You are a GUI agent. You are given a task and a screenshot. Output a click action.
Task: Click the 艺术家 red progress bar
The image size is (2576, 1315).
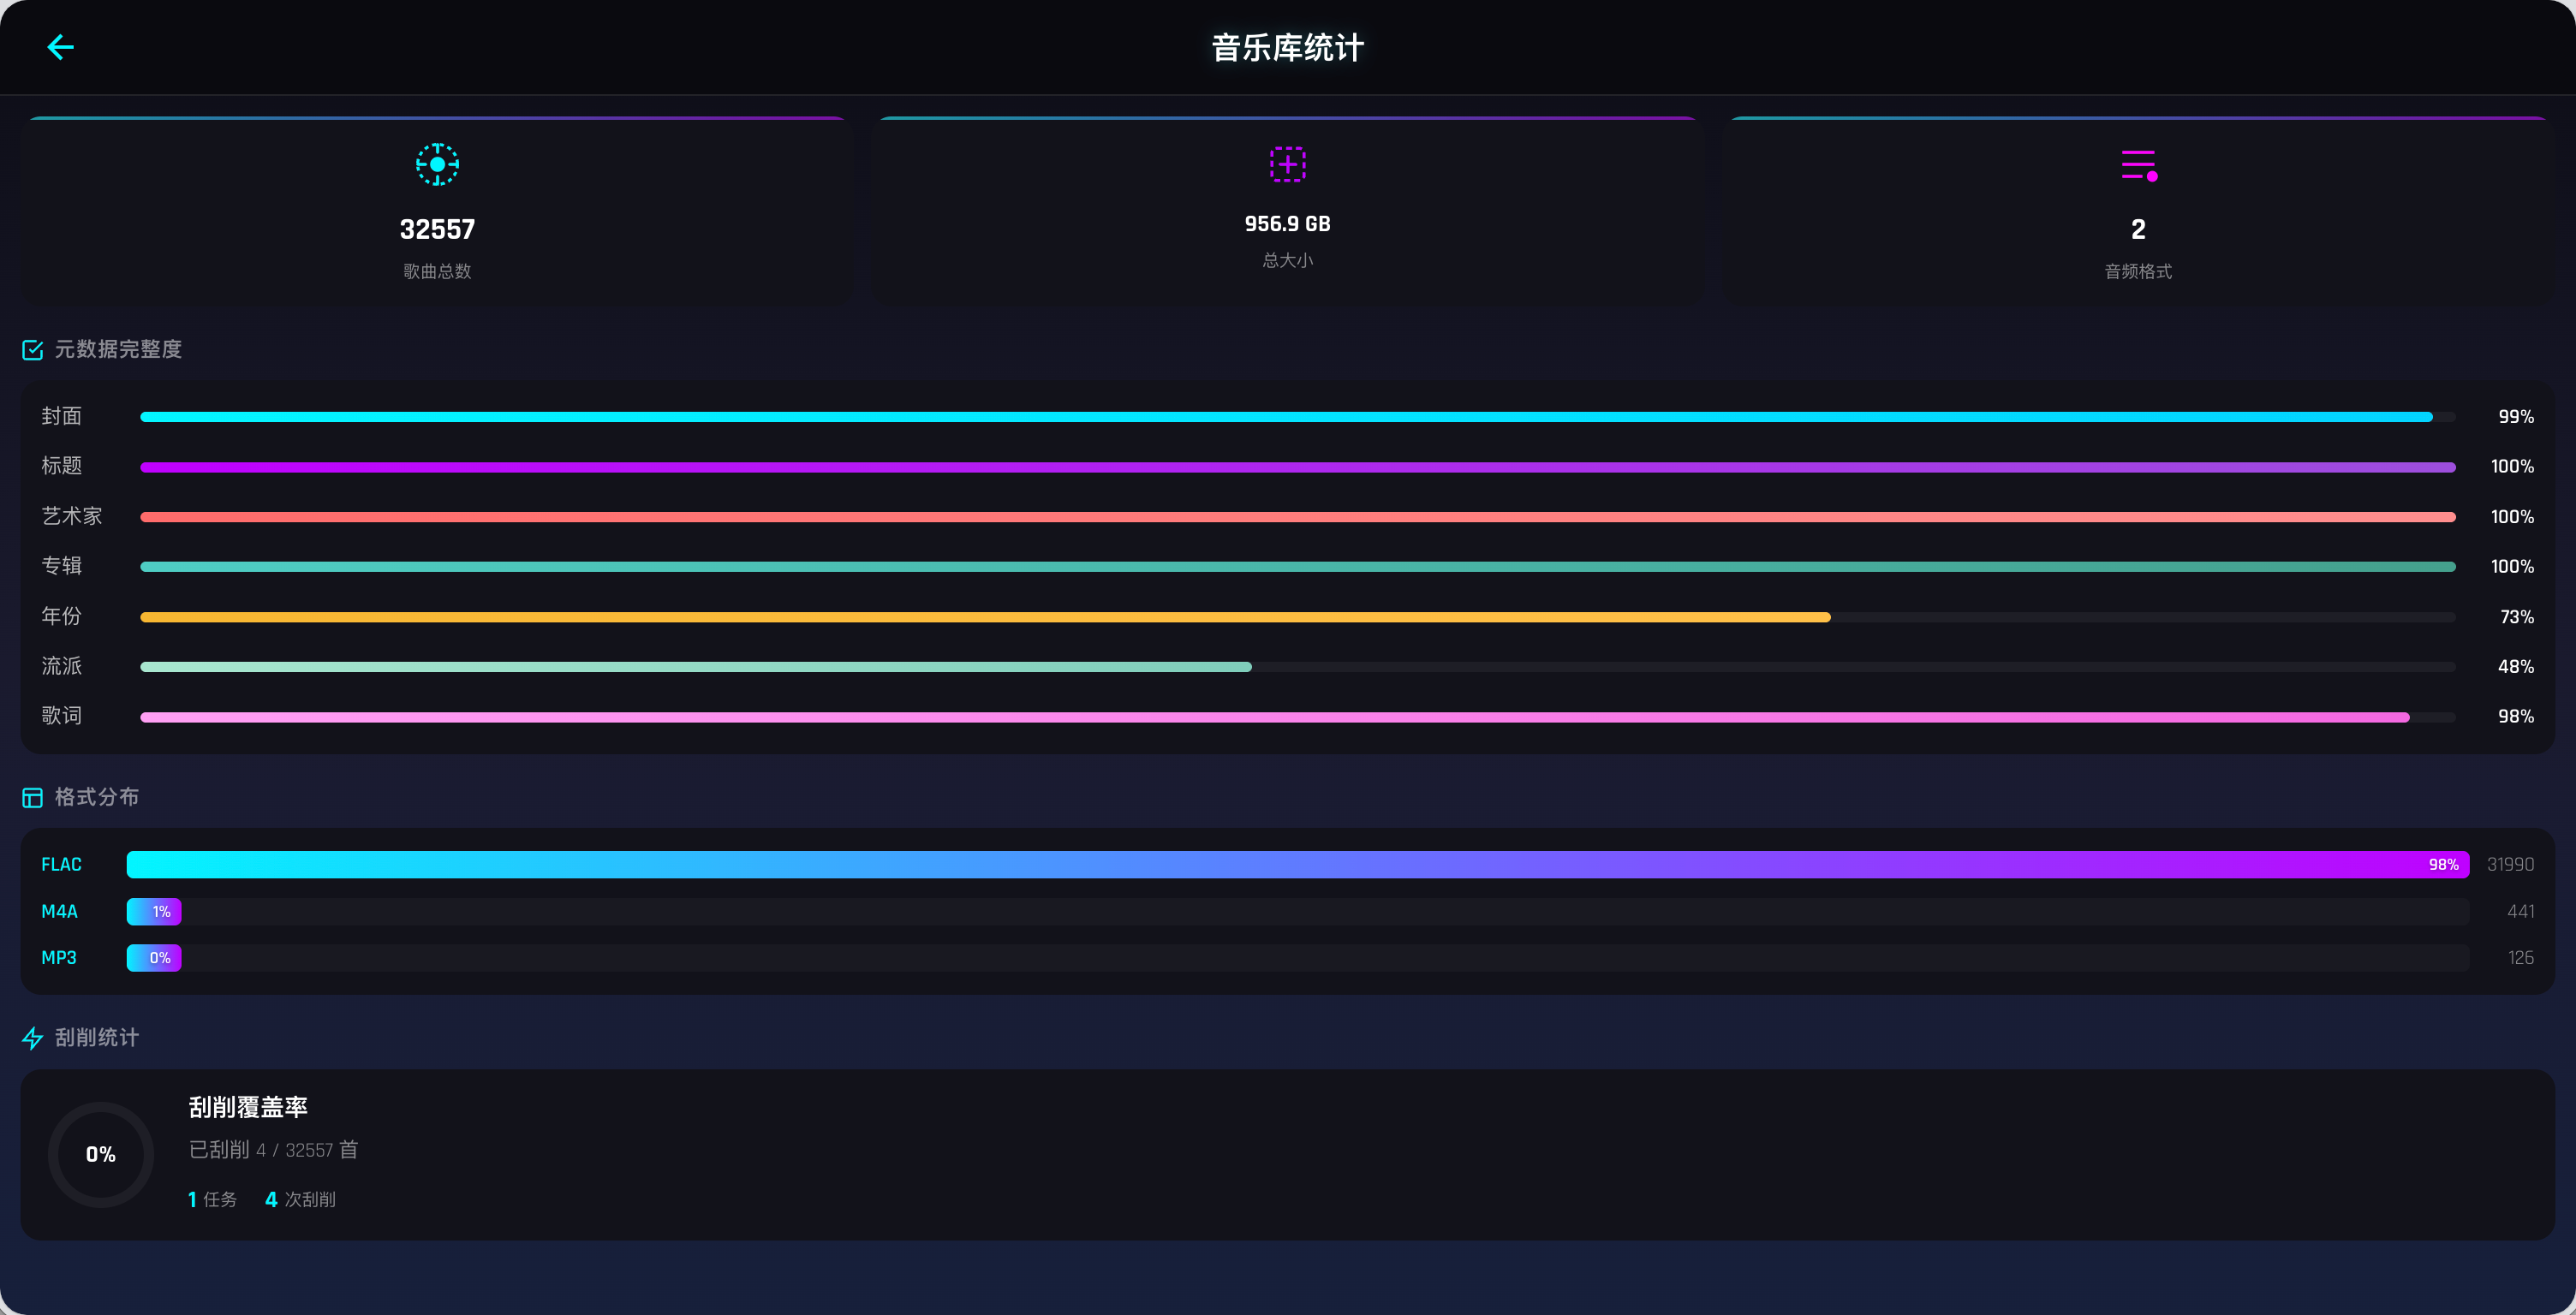pos(1298,517)
